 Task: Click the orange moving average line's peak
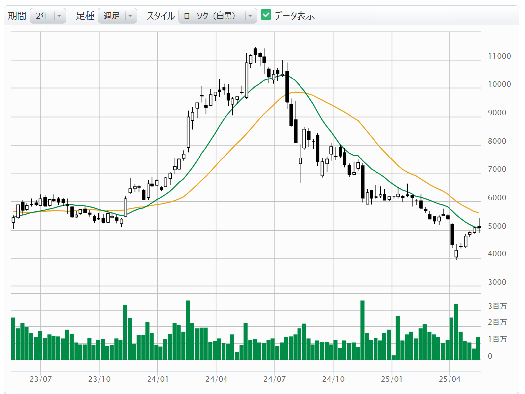297,92
